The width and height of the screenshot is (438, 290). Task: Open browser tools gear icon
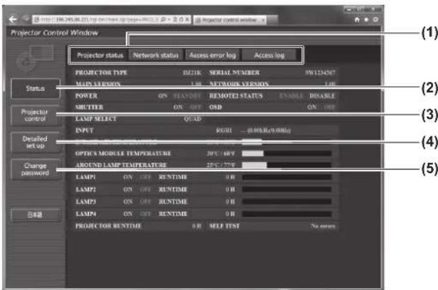tap(376, 20)
